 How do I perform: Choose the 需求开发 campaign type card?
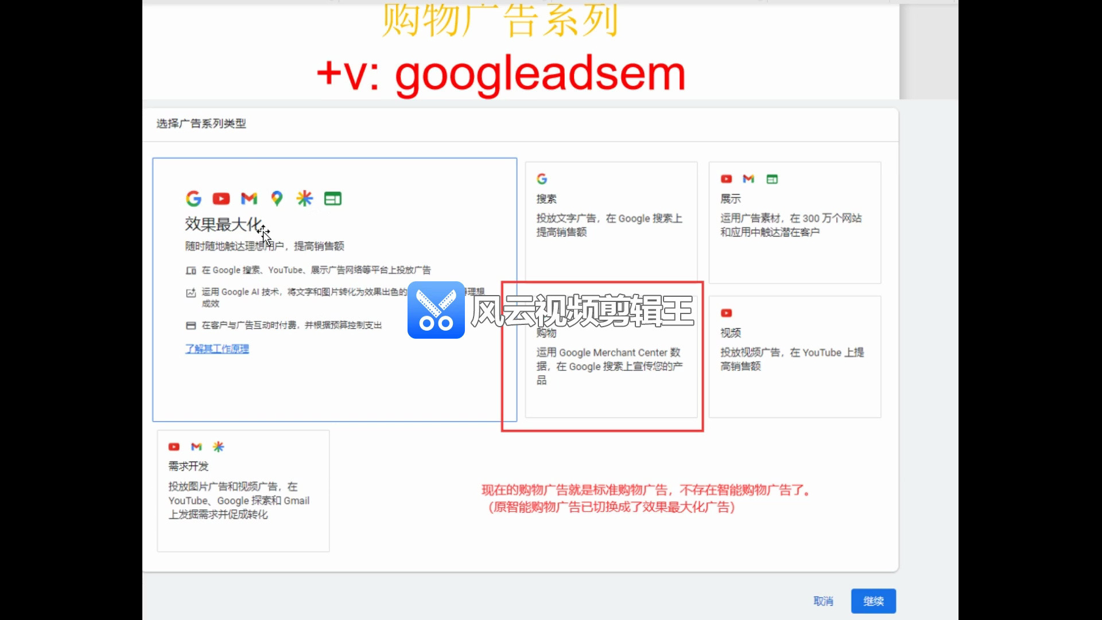243,491
